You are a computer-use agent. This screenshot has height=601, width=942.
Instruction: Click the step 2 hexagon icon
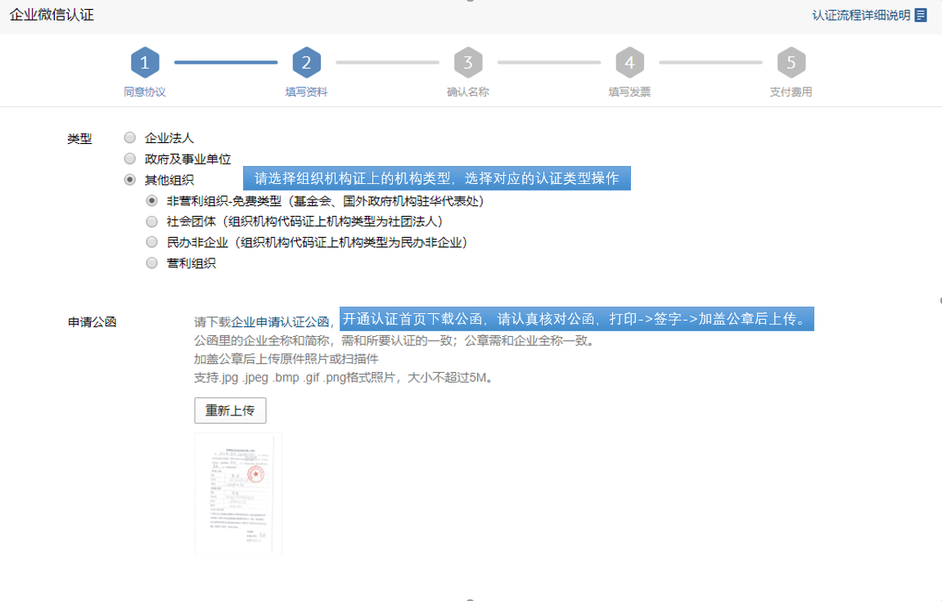[306, 62]
